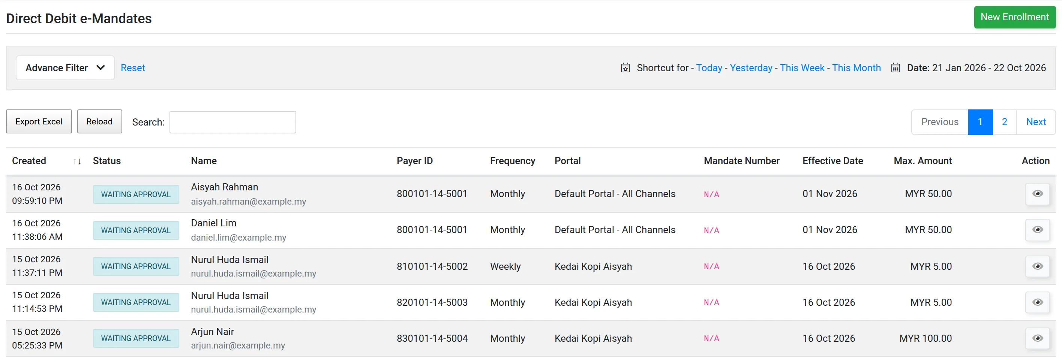Image resolution: width=1062 pixels, height=362 pixels.
Task: Click the starred calendar icon before Shortcut
Action: point(625,68)
